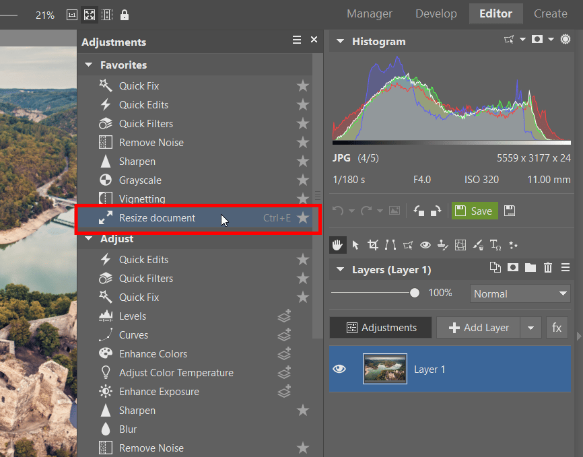Toggle favorite star for Remove Noise in Favorites
This screenshot has width=583, height=457.
pos(303,143)
